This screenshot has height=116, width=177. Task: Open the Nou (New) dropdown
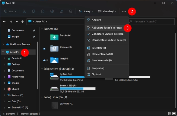click(x=10, y=11)
